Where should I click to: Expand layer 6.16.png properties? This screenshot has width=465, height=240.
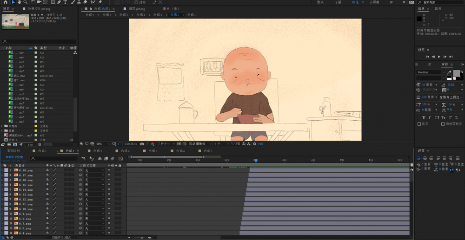(2, 180)
